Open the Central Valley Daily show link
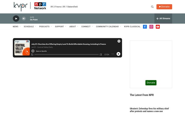This screenshot has height=115, width=185. click(x=45, y=47)
